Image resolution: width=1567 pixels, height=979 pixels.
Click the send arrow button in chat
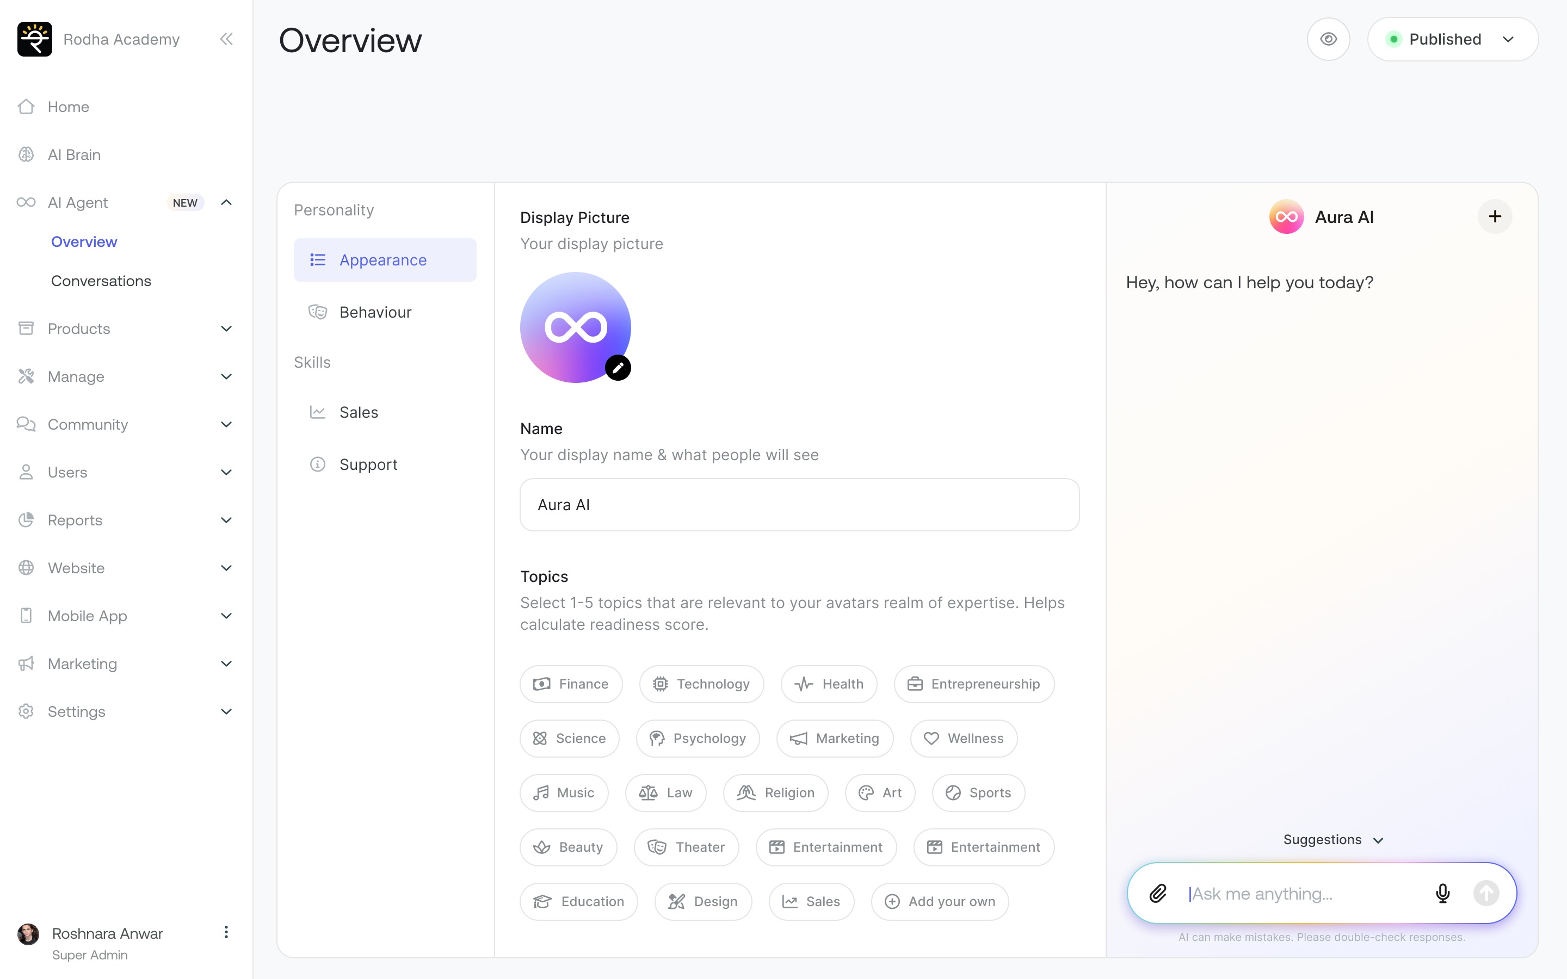point(1486,894)
